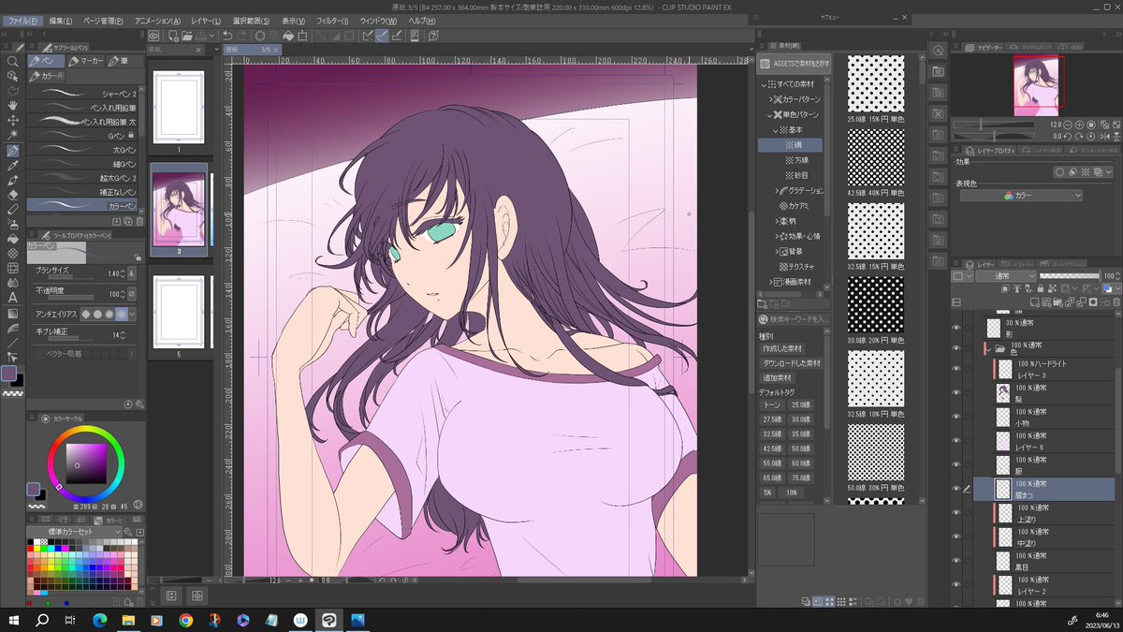Image resolution: width=1123 pixels, height=632 pixels.
Task: Delete sub tool with trash icon
Action: click(139, 221)
